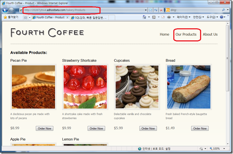Click the Cupcakes heading text
This screenshot has height=154, width=233.
(x=122, y=60)
